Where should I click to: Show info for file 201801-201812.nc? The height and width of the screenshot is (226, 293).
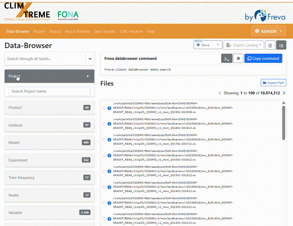click(x=109, y=124)
